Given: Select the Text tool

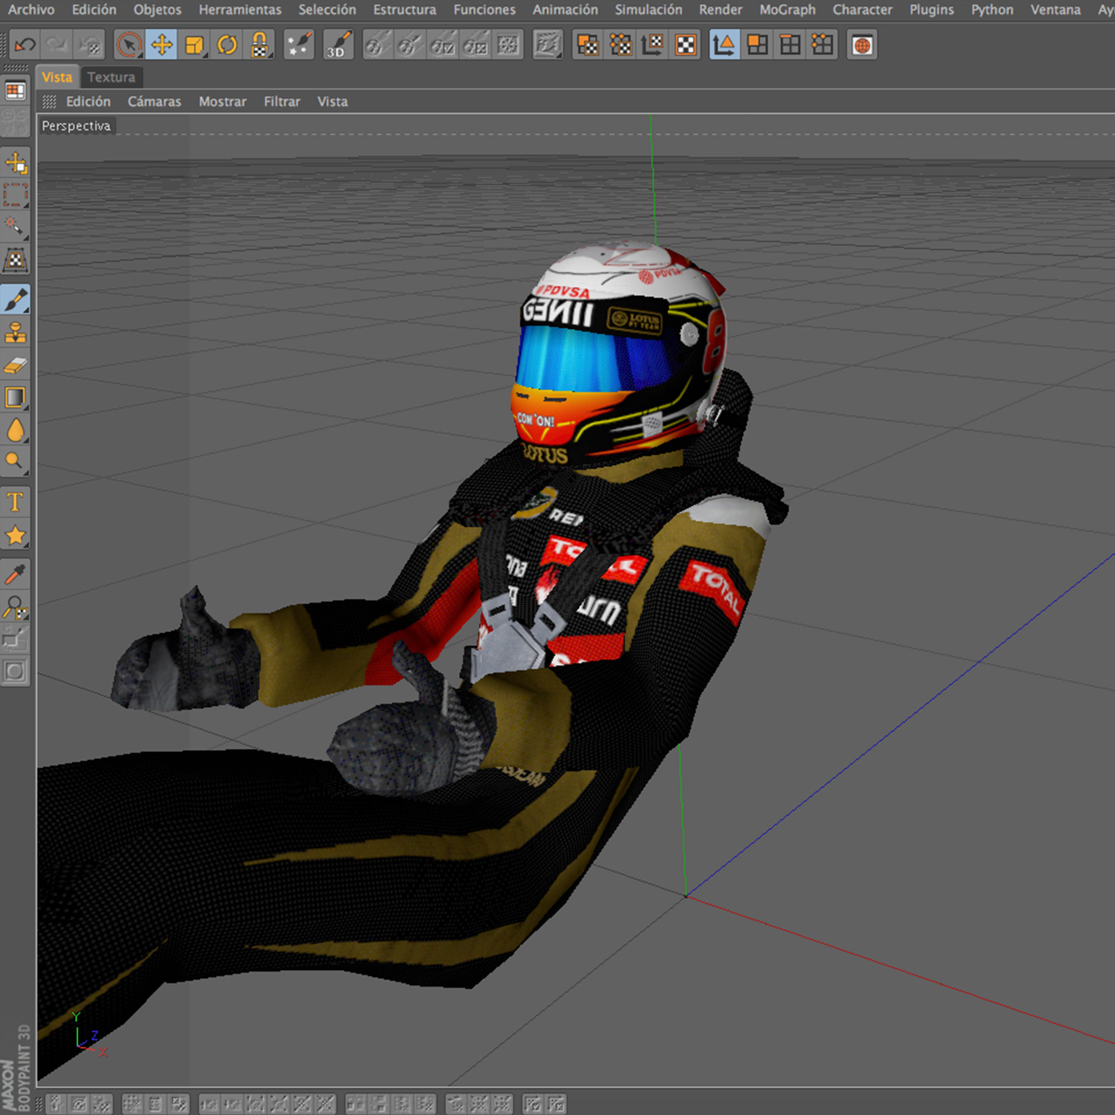Looking at the screenshot, I should [15, 503].
